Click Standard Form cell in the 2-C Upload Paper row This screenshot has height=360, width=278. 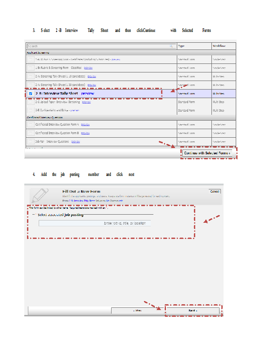[x=186, y=102]
